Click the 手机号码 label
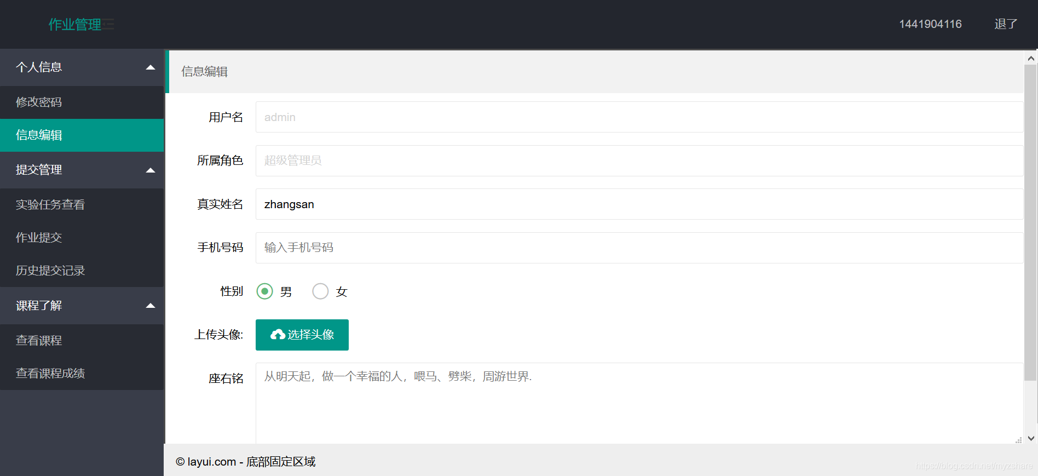Viewport: 1038px width, 476px height. coord(220,248)
